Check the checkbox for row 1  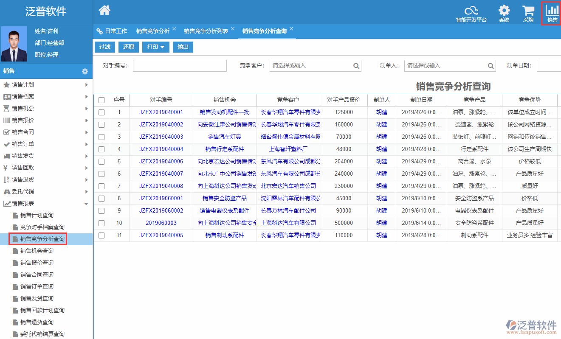click(101, 112)
